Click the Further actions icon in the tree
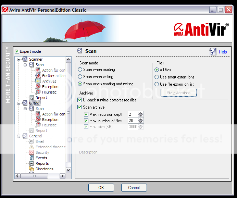This screenshot has width=237, height=198. [x=38, y=76]
